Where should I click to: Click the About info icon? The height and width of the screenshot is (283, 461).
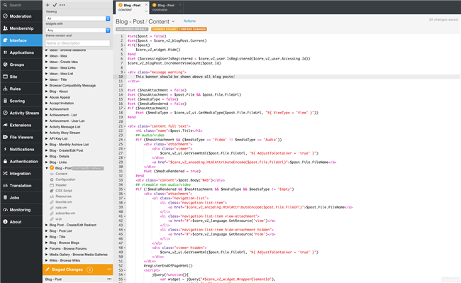tap(5, 222)
